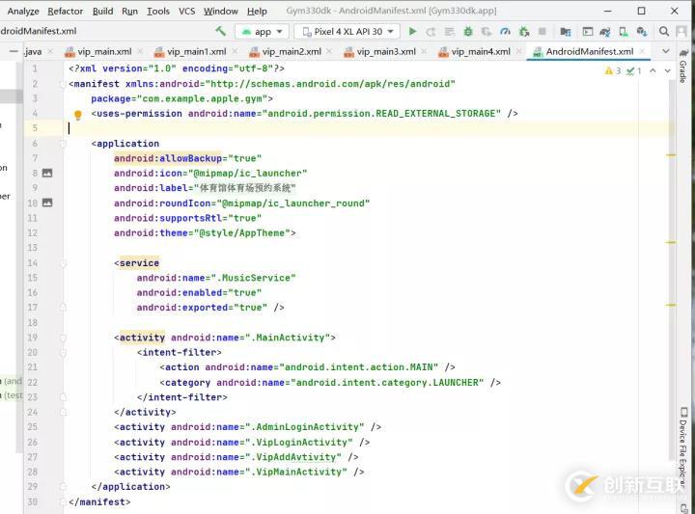Image resolution: width=695 pixels, height=514 pixels.
Task: Expand the hidden editor tabs list chevron
Action: point(665,51)
